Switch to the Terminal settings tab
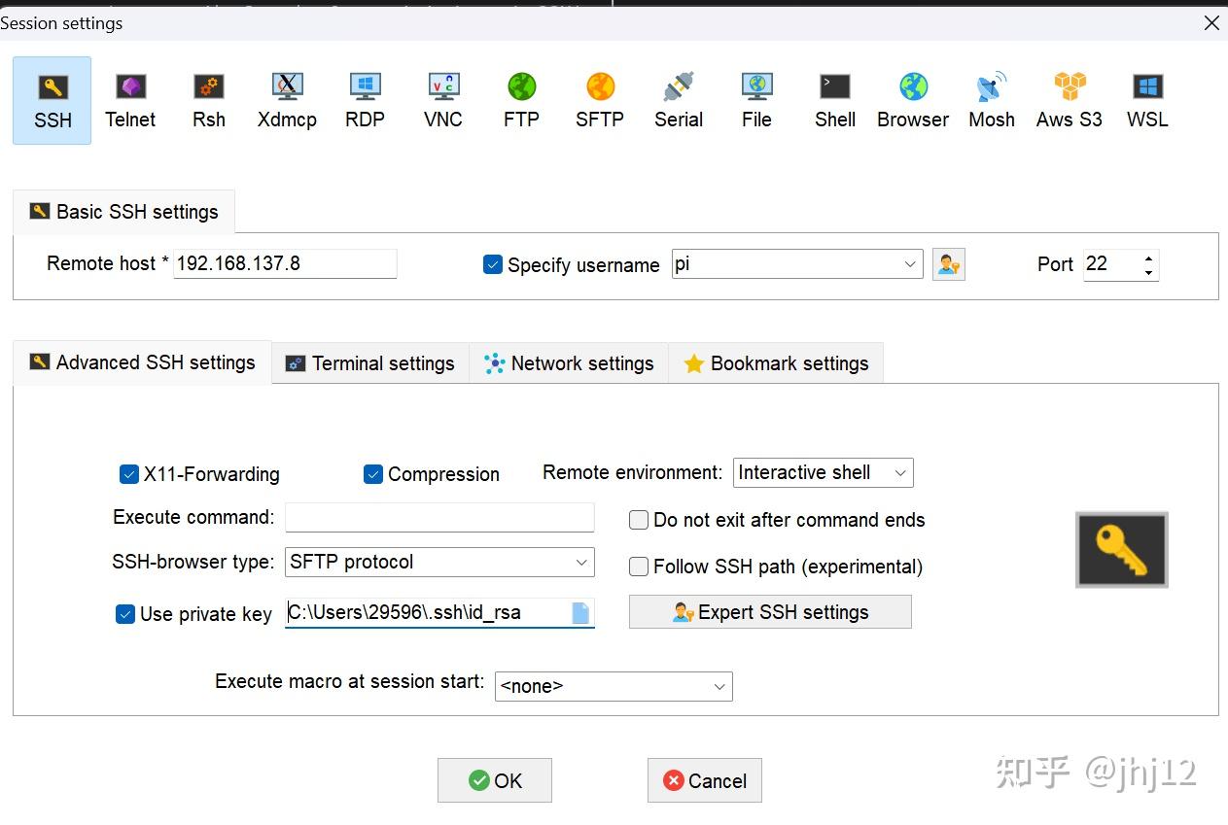This screenshot has height=825, width=1228. point(370,363)
